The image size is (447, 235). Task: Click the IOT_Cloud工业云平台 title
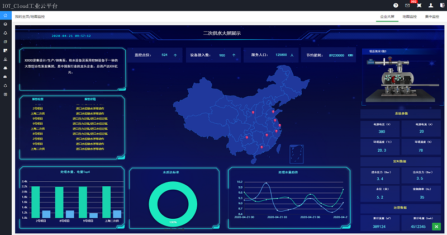(30, 6)
